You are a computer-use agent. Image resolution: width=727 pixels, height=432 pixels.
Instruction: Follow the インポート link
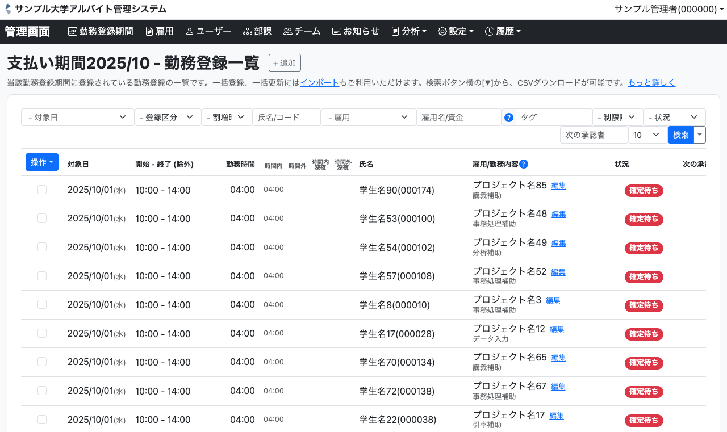tap(319, 83)
